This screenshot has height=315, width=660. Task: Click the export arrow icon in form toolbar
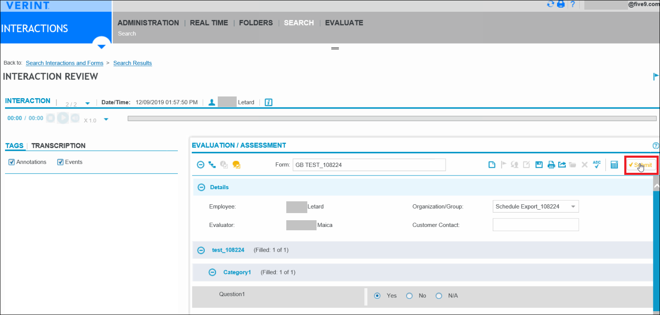(562, 165)
